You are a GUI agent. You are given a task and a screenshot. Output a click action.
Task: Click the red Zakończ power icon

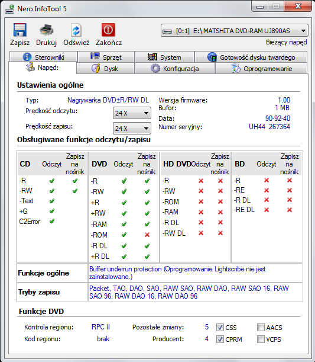108,30
